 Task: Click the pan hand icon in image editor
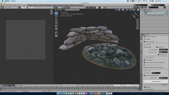tap(51, 13)
